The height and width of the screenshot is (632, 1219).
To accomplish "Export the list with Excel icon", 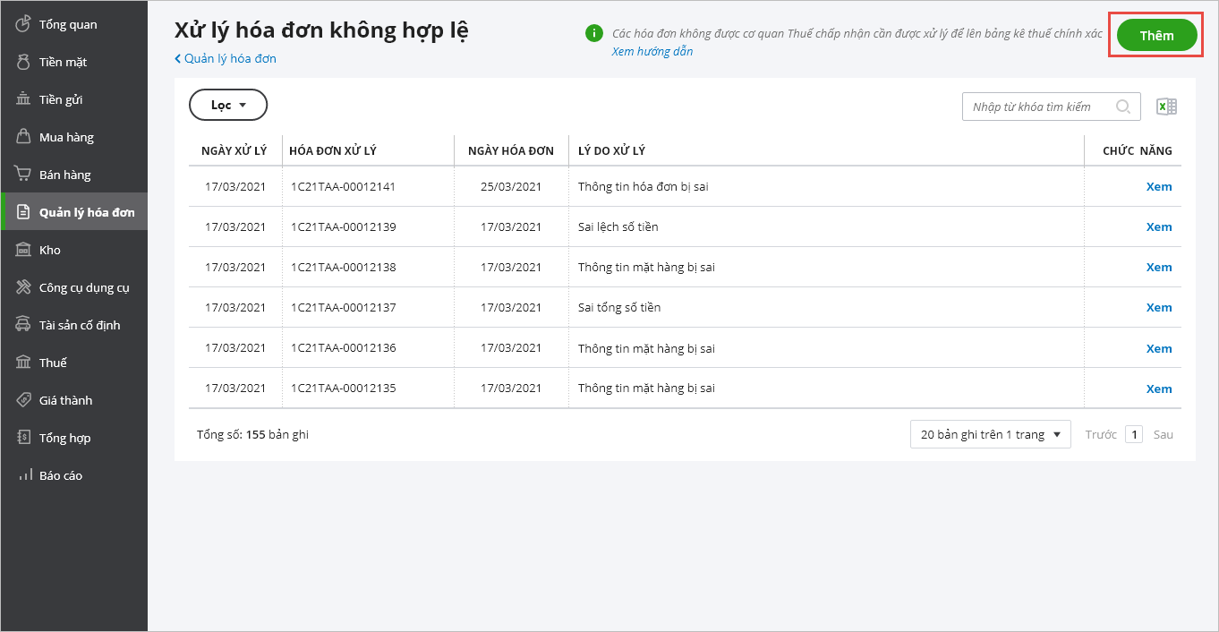I will [1166, 107].
